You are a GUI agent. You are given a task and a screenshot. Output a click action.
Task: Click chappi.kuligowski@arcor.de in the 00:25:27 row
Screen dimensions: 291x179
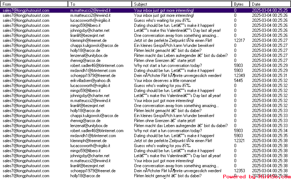(x=94, y=45)
